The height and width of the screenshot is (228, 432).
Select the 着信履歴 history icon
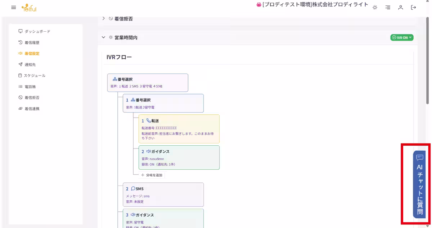click(x=21, y=42)
